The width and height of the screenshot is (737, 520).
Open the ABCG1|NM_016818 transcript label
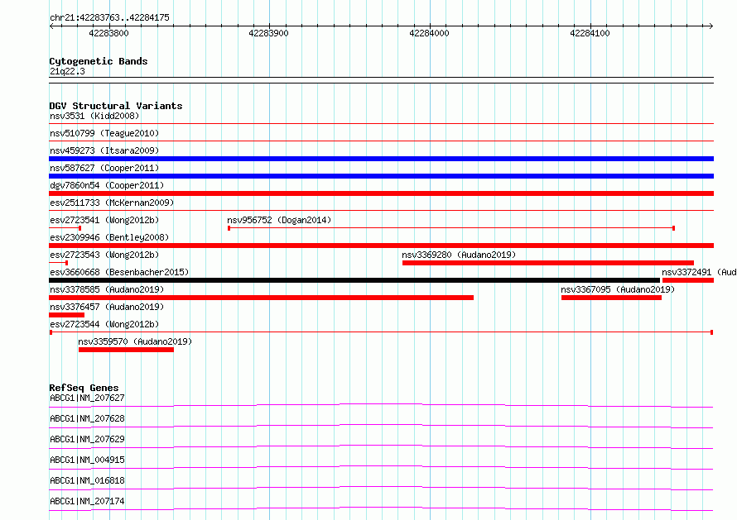87,480
